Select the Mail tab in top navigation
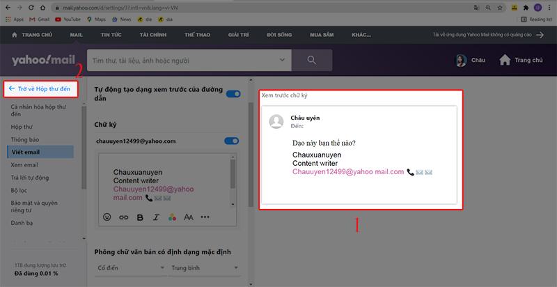This screenshot has height=287, width=557. [77, 35]
